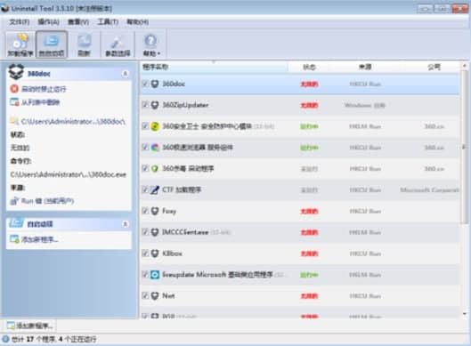Image resolution: width=471 pixels, height=346 pixels.
Task: Toggle the Net row checkbox
Action: pos(145,295)
